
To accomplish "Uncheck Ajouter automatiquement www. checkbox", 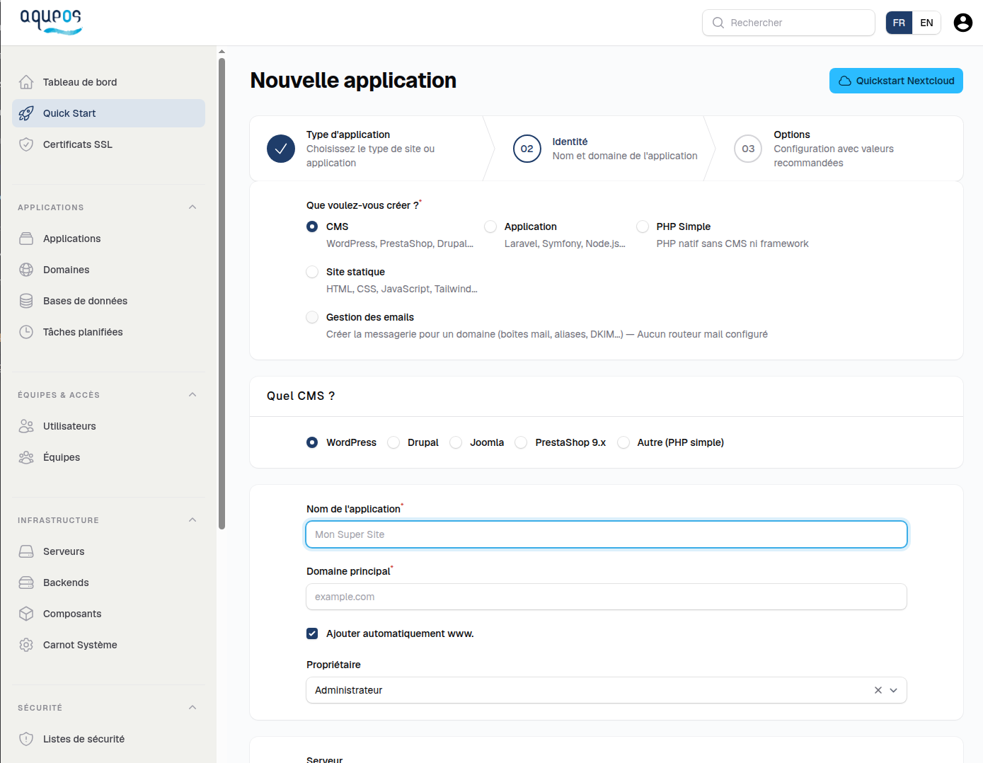I will [312, 633].
